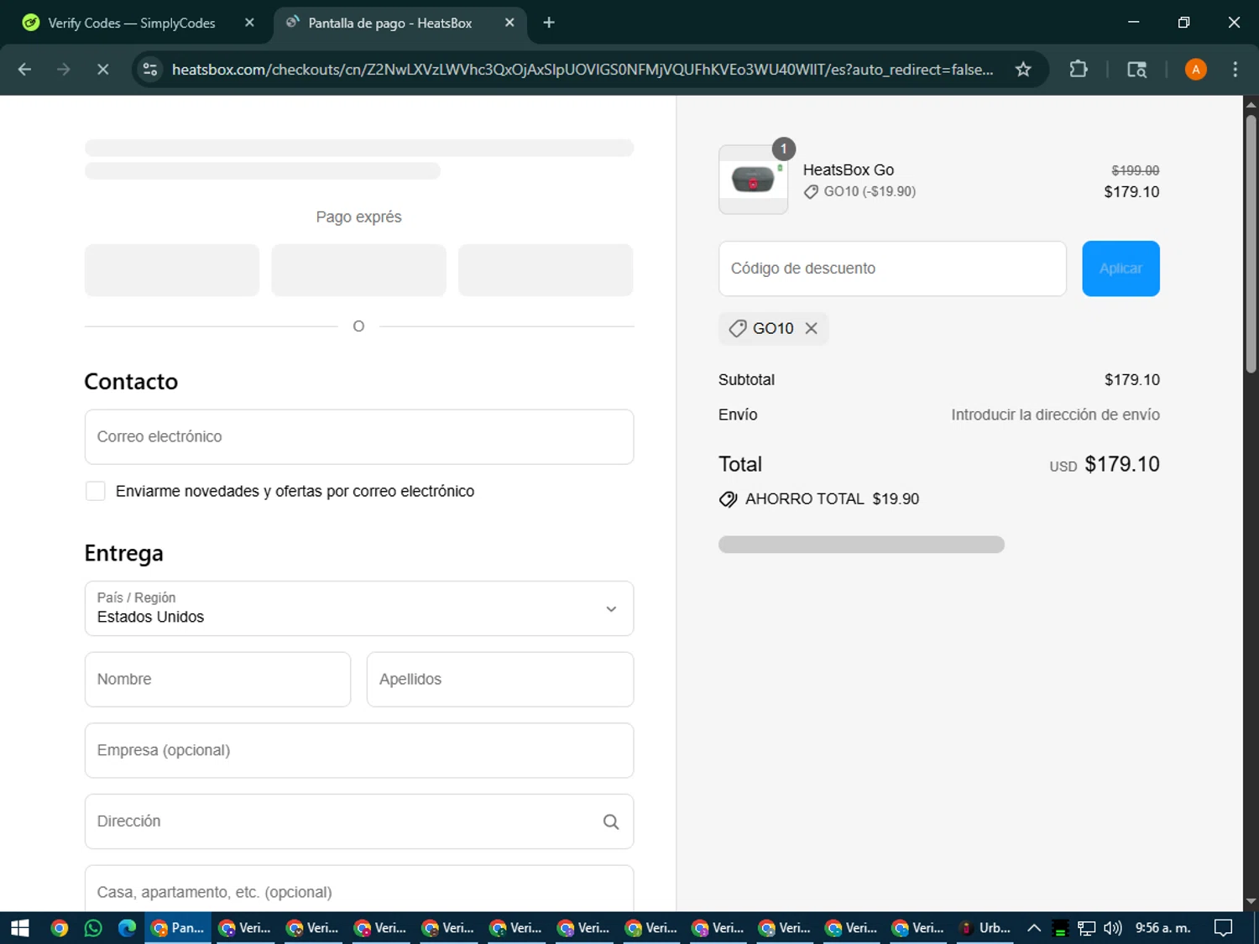Remove the GO10 discount code
This screenshot has width=1259, height=944.
point(811,328)
